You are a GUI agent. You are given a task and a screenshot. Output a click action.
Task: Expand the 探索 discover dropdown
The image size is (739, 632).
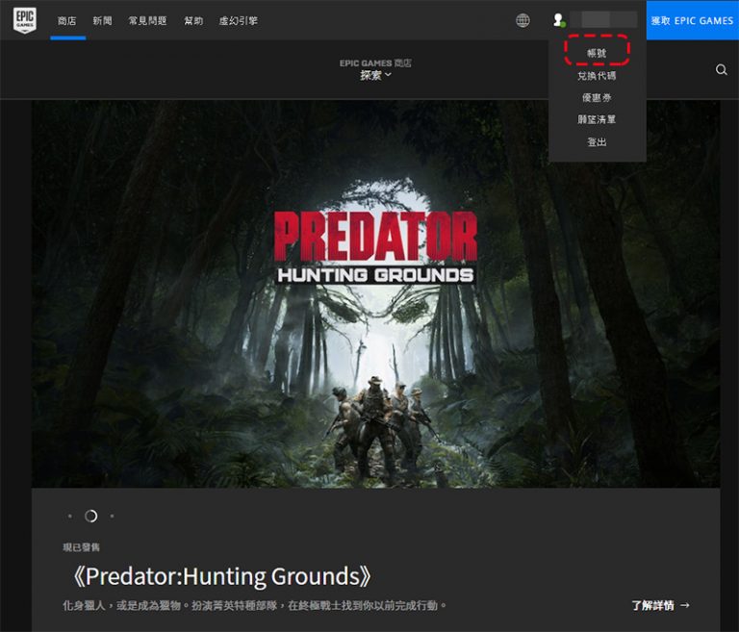pos(375,75)
